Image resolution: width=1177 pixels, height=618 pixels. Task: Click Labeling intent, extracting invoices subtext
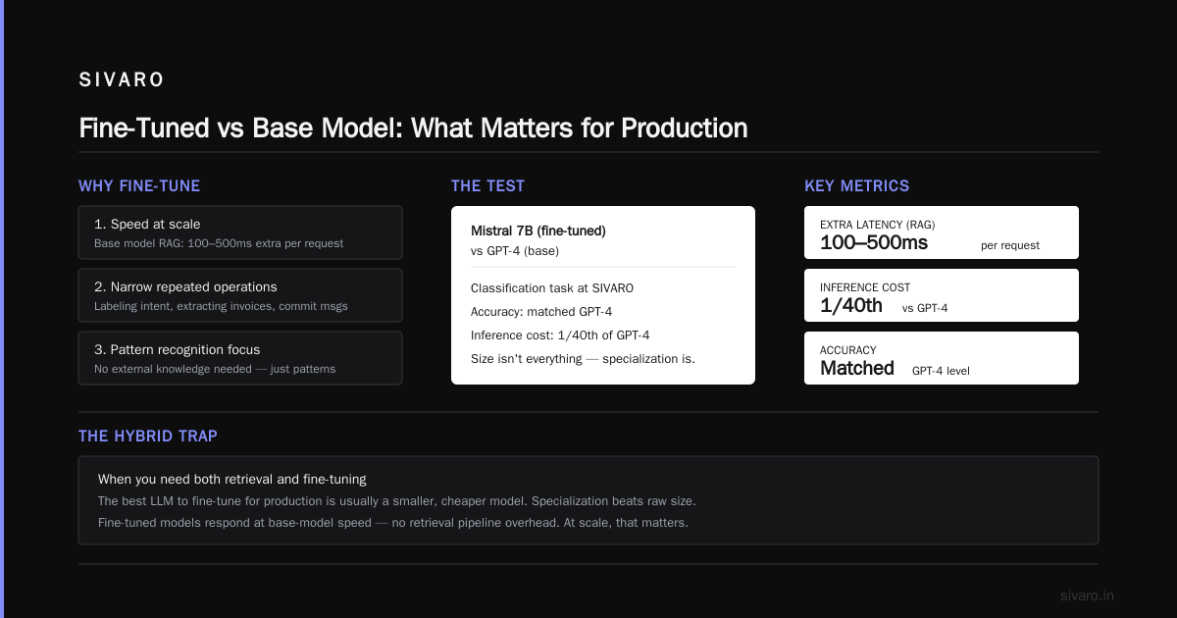pyautogui.click(x=221, y=306)
